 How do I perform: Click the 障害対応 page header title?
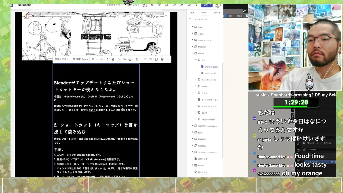click(96, 37)
